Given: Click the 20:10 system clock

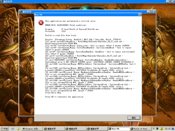Looking at the screenshot, I should 168,129.
